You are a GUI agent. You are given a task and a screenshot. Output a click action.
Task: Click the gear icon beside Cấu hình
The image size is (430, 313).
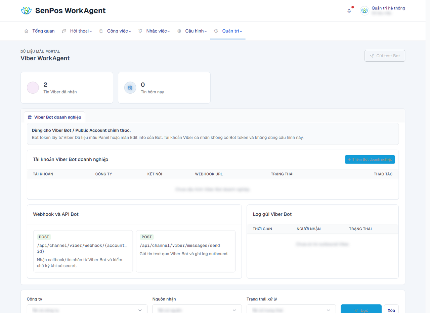[179, 31]
